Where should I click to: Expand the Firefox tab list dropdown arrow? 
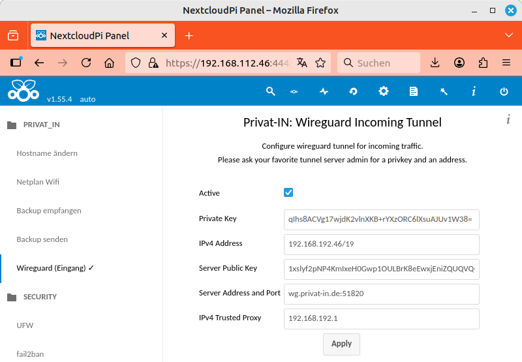coord(510,35)
